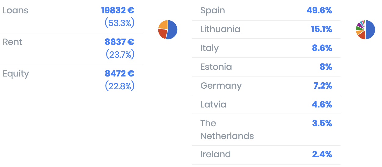Select the Spain country row
382x167 pixels.
point(266,10)
